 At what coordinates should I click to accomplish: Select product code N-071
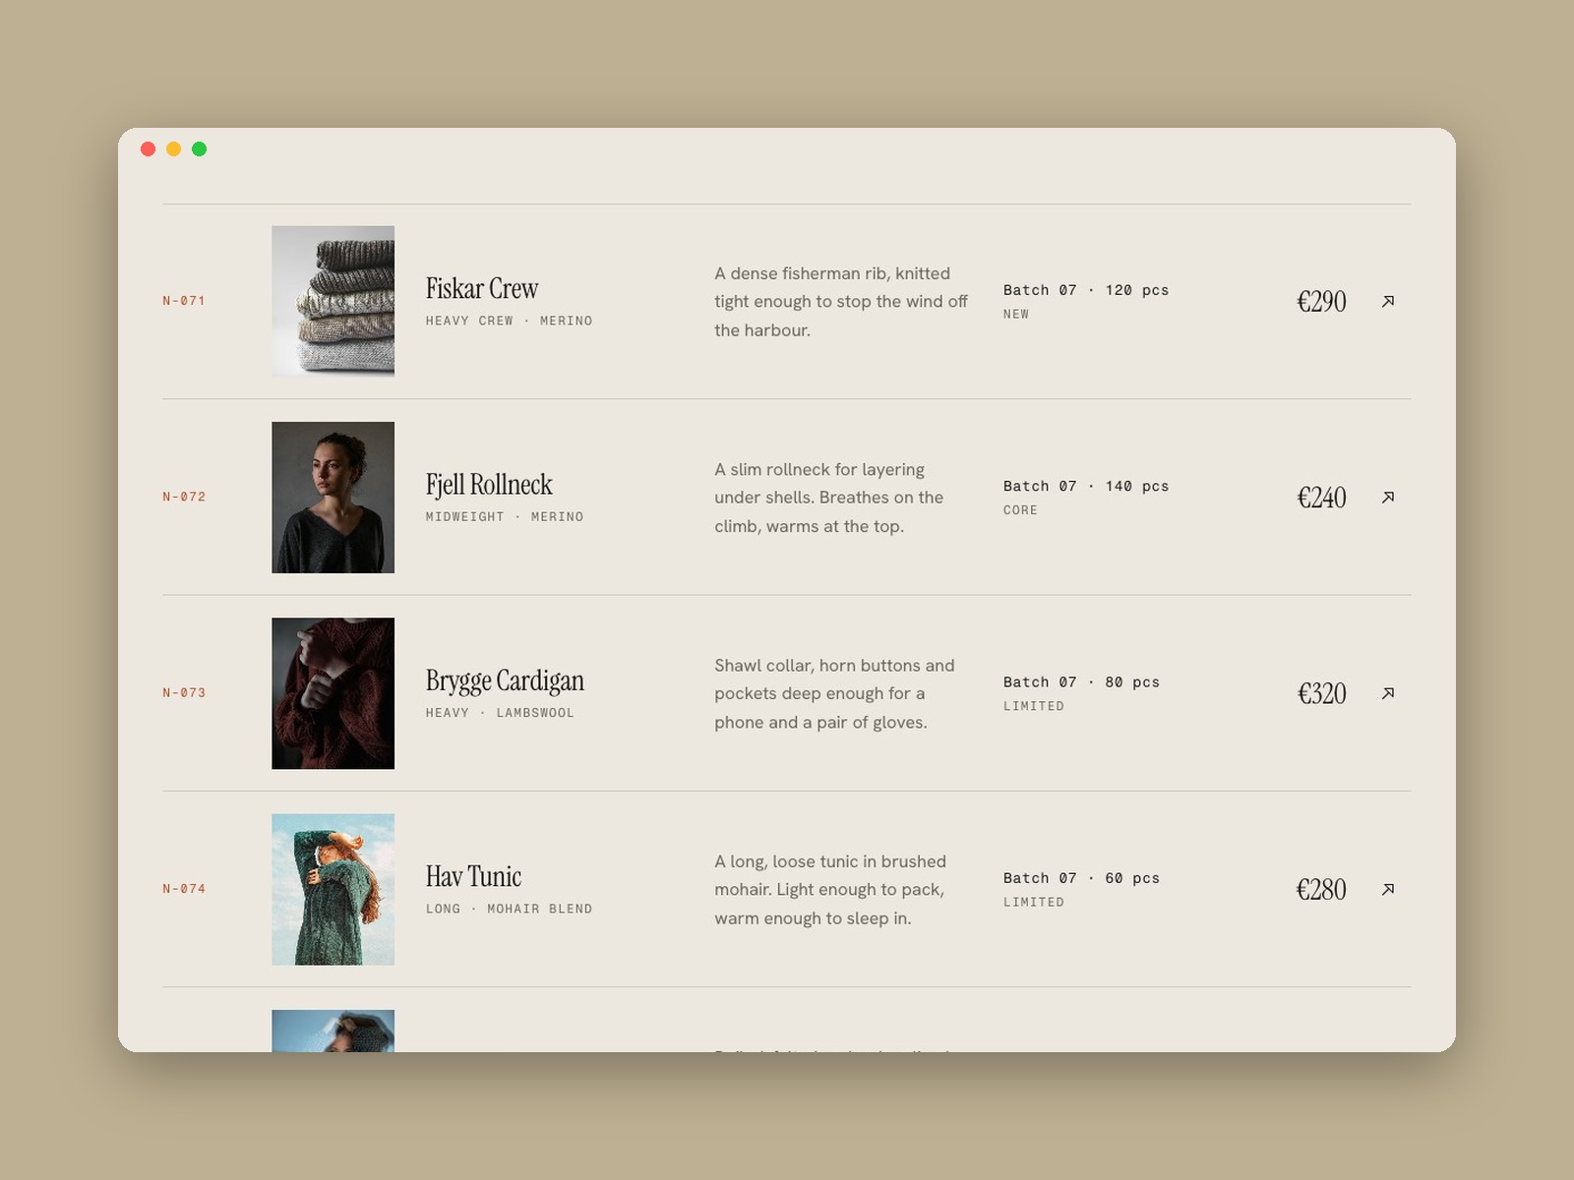click(x=184, y=301)
